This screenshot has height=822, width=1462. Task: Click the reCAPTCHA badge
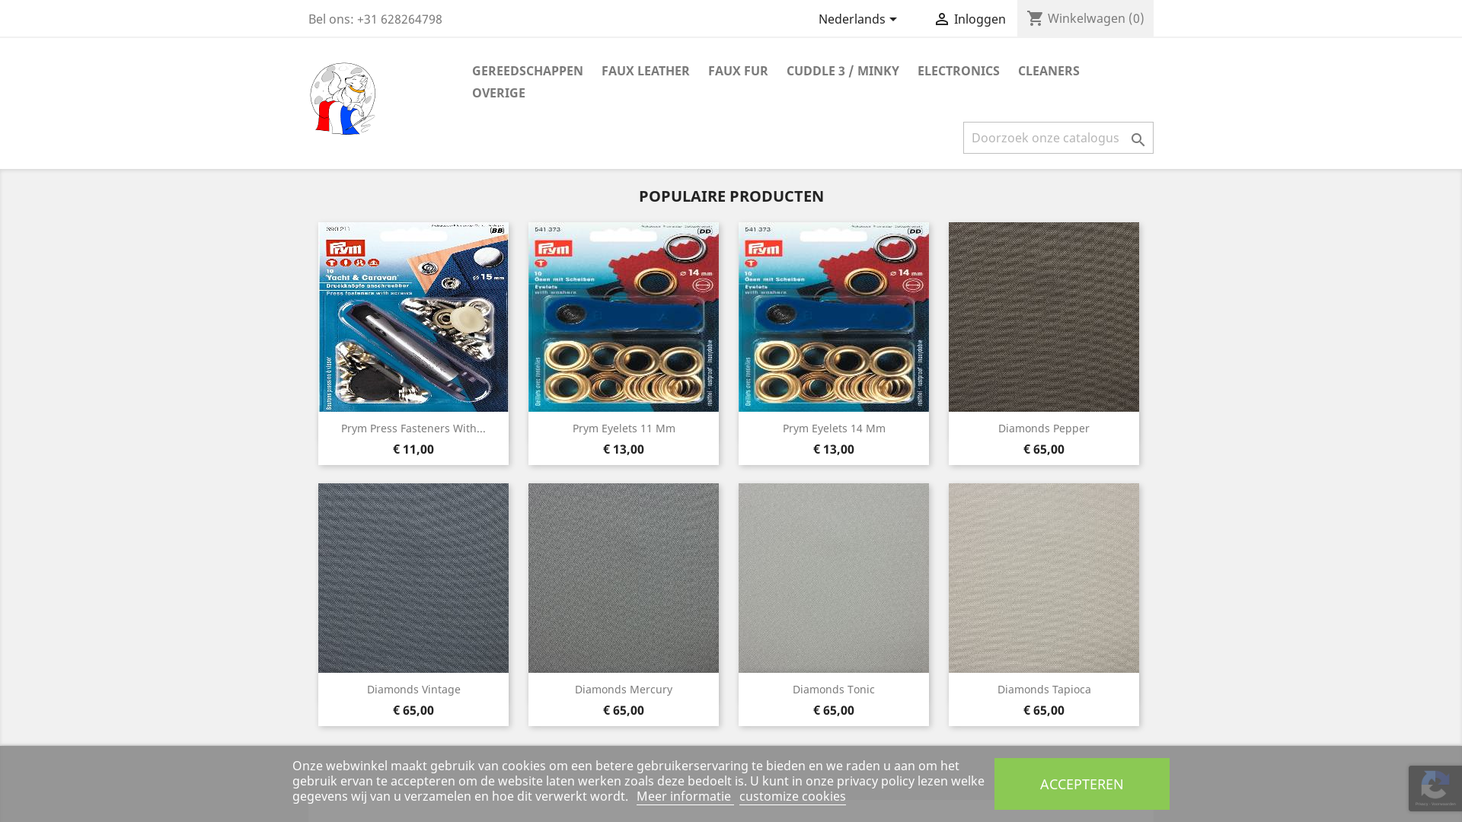click(1435, 789)
